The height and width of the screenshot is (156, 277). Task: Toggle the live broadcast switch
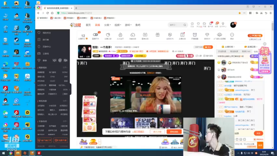pos(96,35)
